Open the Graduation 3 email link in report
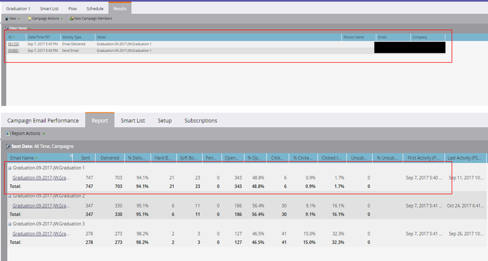The width and height of the screenshot is (488, 261). pos(41,234)
